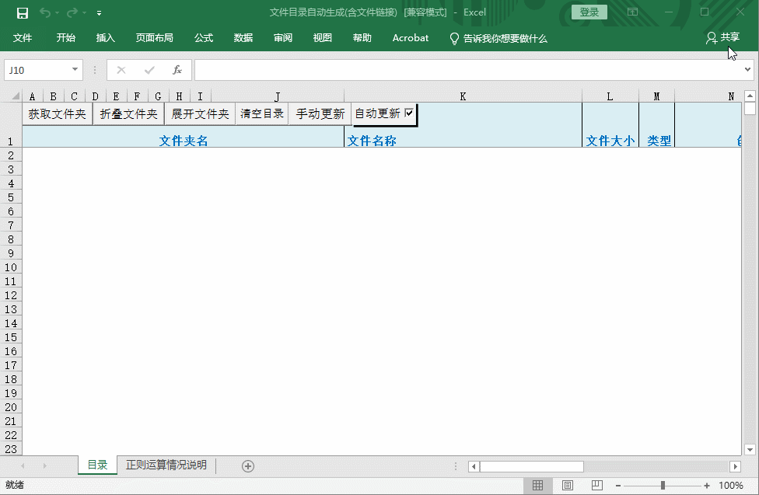This screenshot has height=495, width=759.
Task: Switch to Page Break Preview icon
Action: point(596,486)
